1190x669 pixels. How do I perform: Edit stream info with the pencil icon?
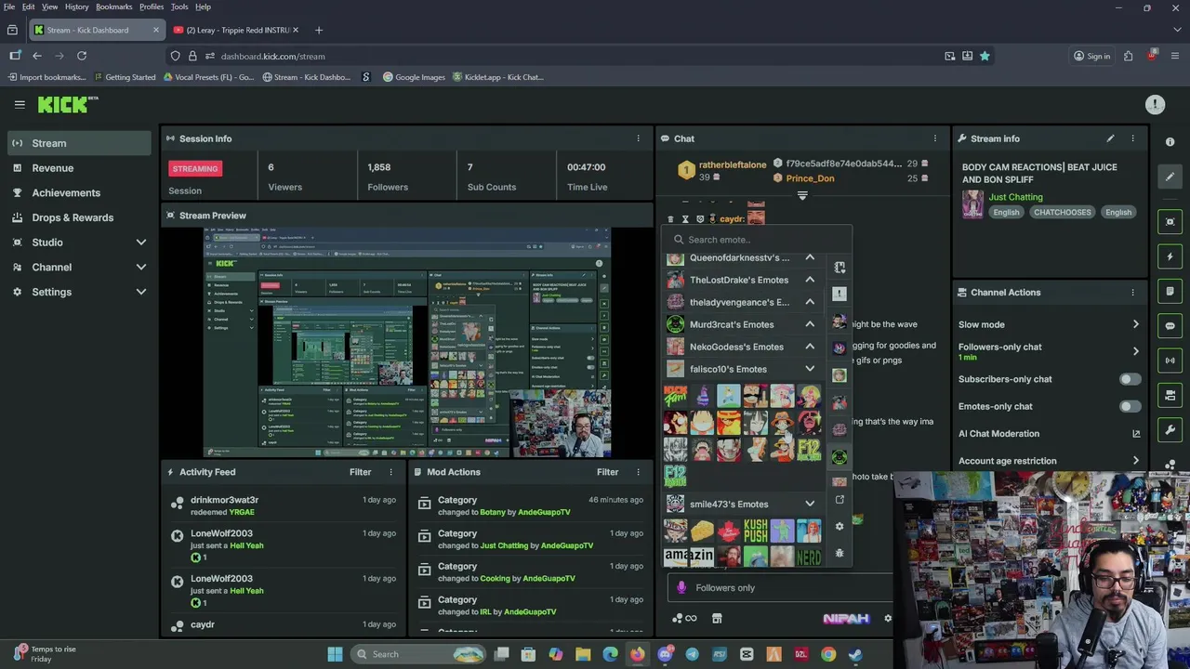pyautogui.click(x=1110, y=138)
